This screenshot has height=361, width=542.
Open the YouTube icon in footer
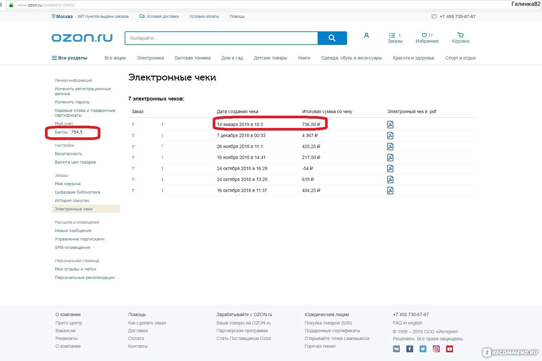[x=450, y=349]
